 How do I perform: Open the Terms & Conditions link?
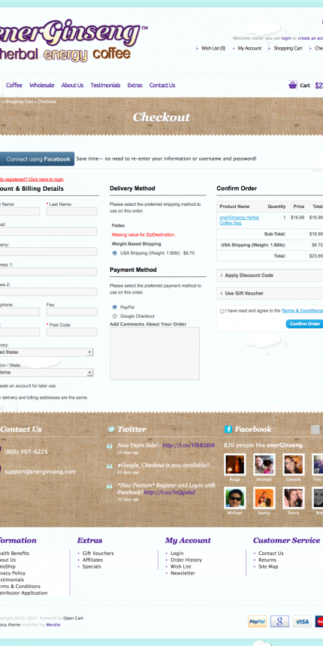click(302, 311)
